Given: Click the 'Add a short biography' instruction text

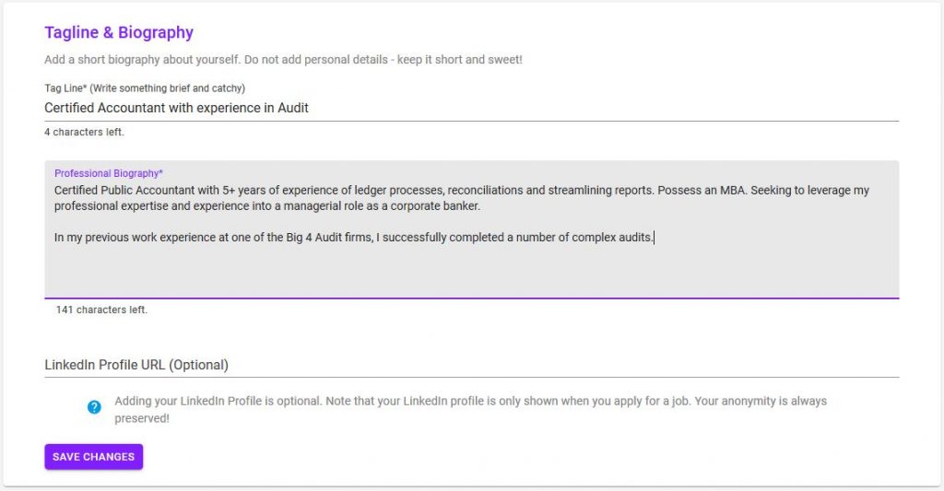Looking at the screenshot, I should 284,60.
